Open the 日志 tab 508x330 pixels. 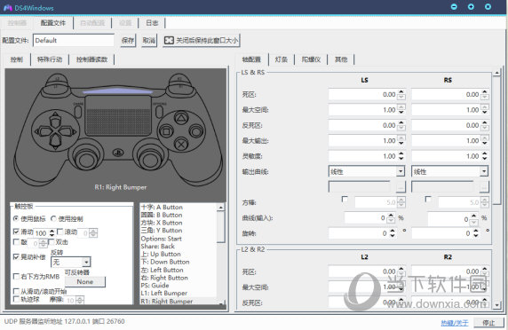152,23
